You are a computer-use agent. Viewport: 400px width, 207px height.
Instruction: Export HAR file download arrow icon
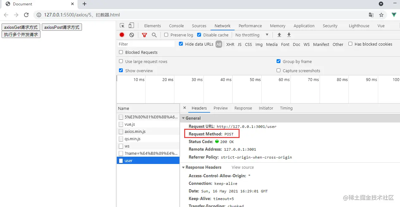coord(289,35)
